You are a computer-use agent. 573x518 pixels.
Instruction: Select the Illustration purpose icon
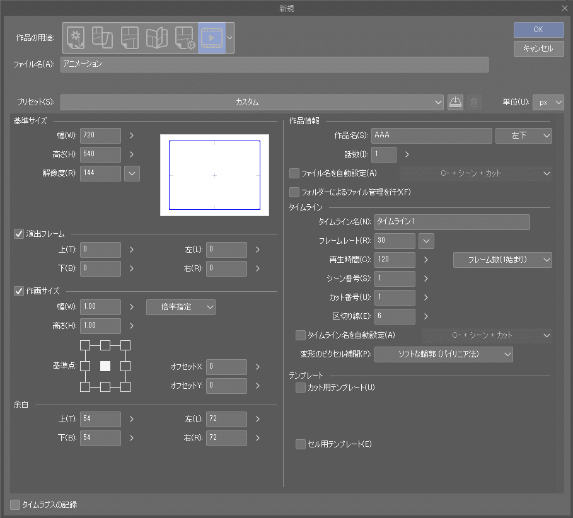pyautogui.click(x=76, y=37)
